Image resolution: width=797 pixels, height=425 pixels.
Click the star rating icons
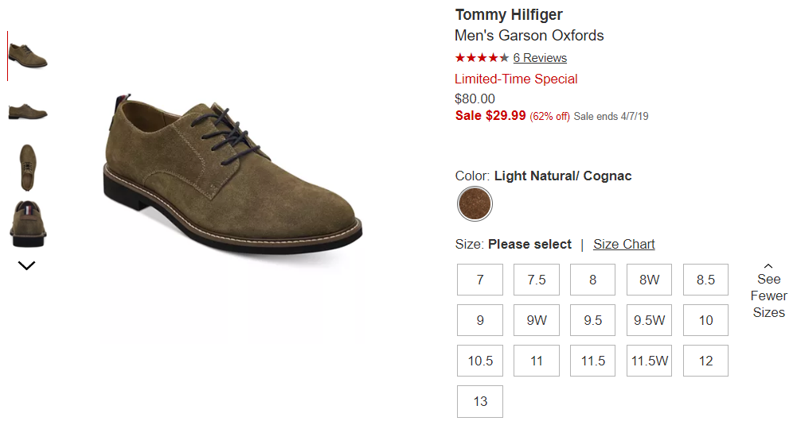tap(482, 58)
